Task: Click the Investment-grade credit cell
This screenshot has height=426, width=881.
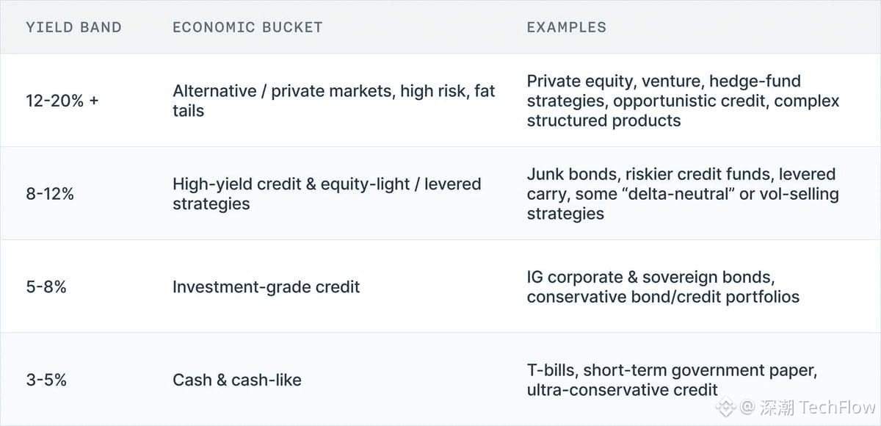Action: (x=266, y=287)
